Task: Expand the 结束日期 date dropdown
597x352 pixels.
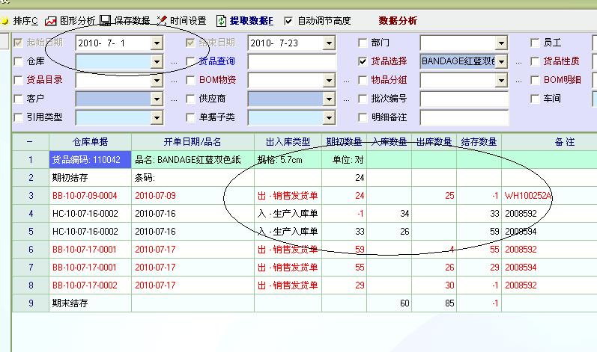Action: click(328, 43)
